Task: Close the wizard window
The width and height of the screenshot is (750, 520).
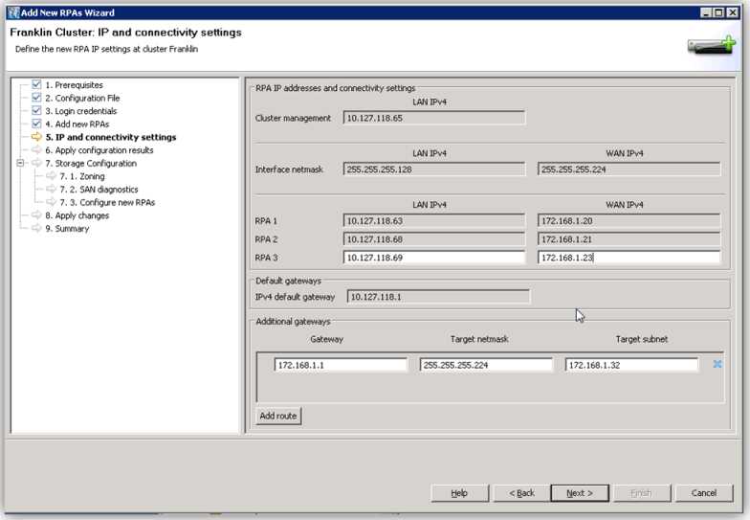Action: coord(733,12)
